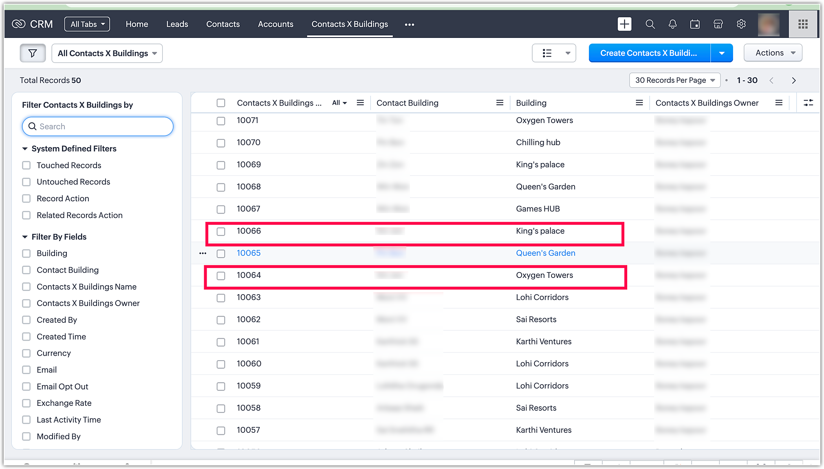The width and height of the screenshot is (824, 469).
Task: Open the All Tabs dropdown
Action: click(x=87, y=24)
